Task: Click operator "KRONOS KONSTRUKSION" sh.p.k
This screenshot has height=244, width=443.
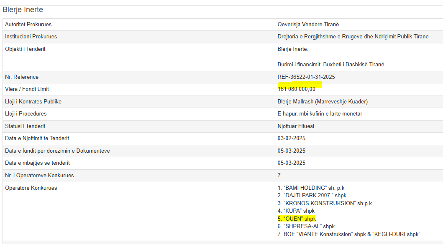Action: point(325,203)
